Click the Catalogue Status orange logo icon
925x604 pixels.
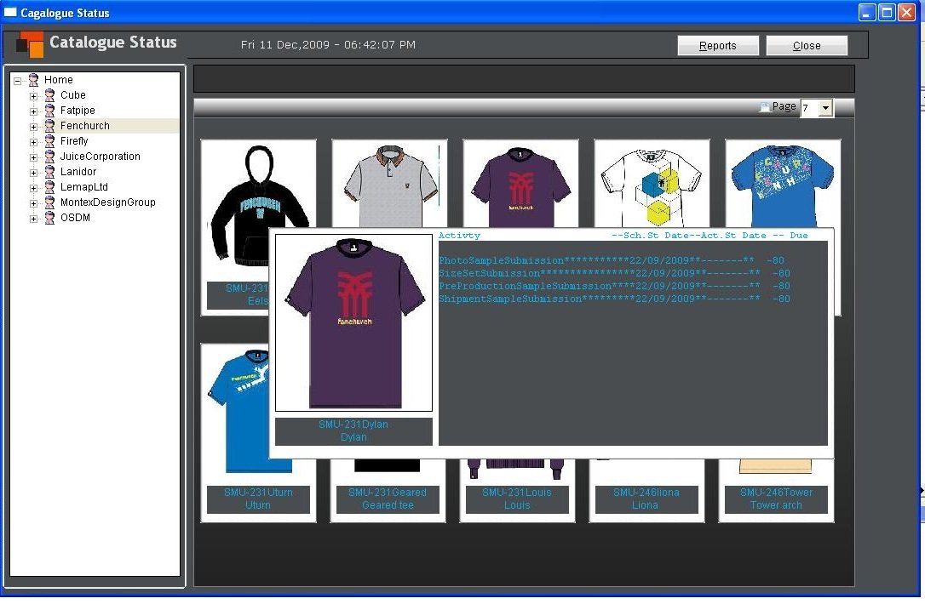(31, 43)
